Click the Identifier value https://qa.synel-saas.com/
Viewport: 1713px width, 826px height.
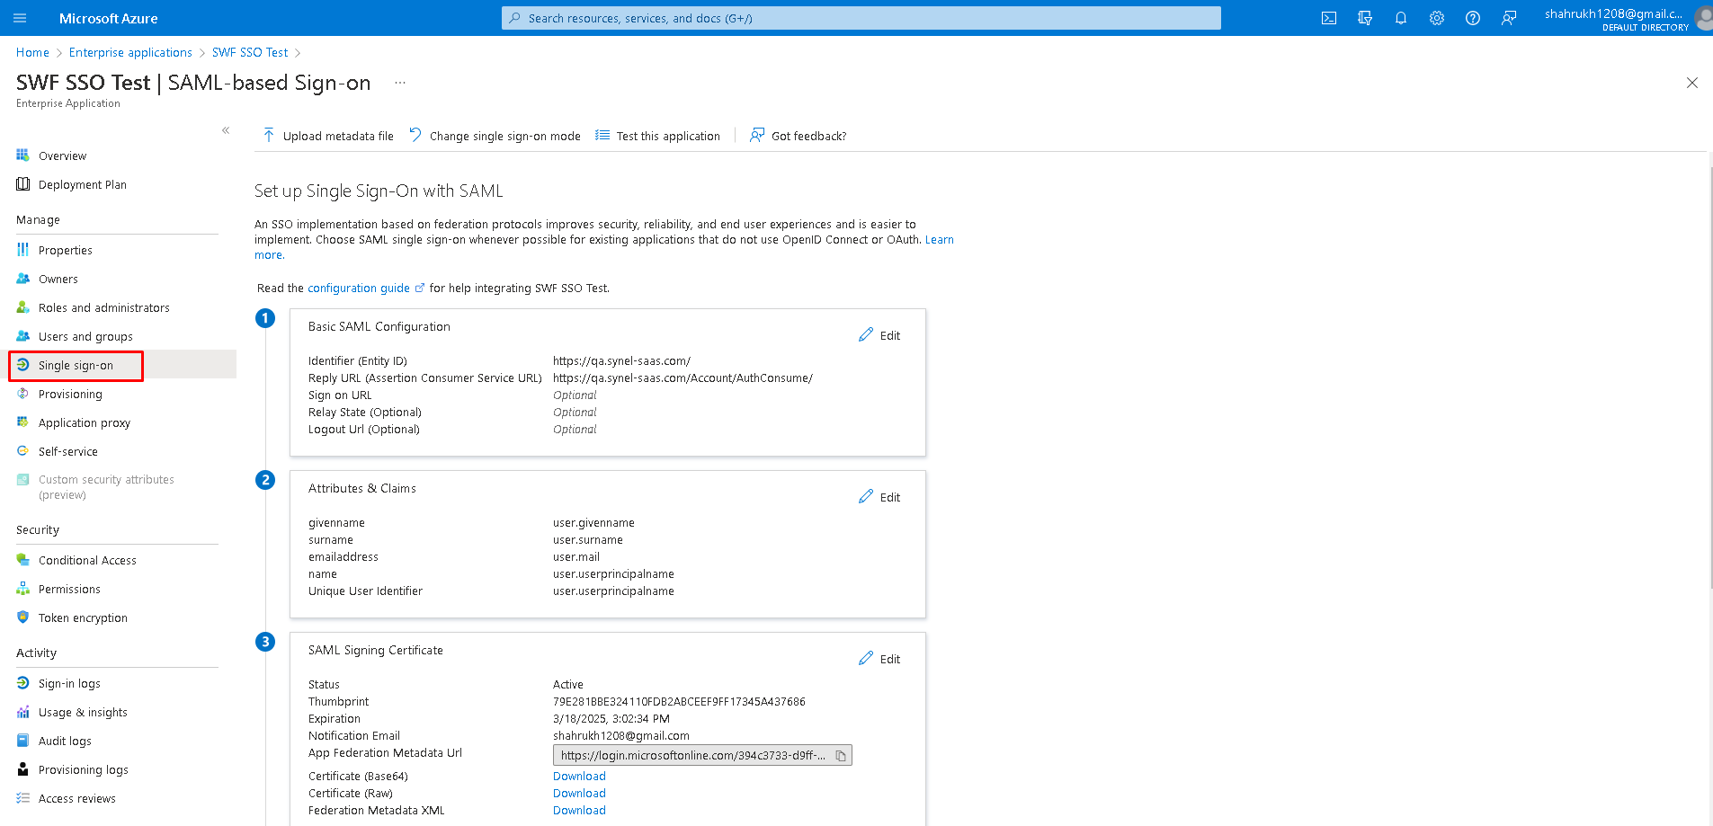coord(621,360)
